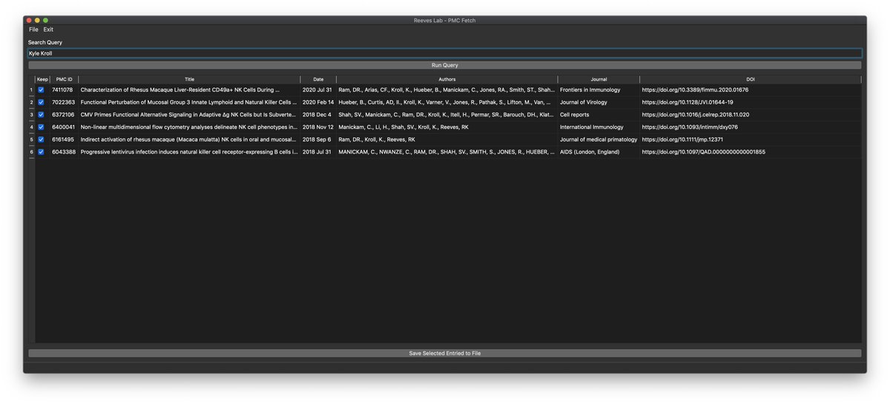Select date cell 2020 Jul 31
The height and width of the screenshot is (404, 890).
318,90
